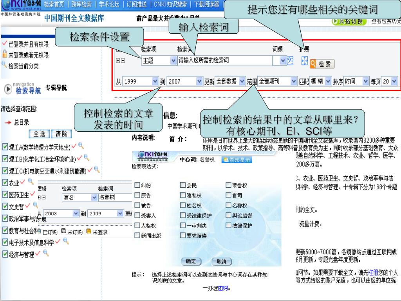Check the 纠纷 keyword checkbox

point(137,185)
